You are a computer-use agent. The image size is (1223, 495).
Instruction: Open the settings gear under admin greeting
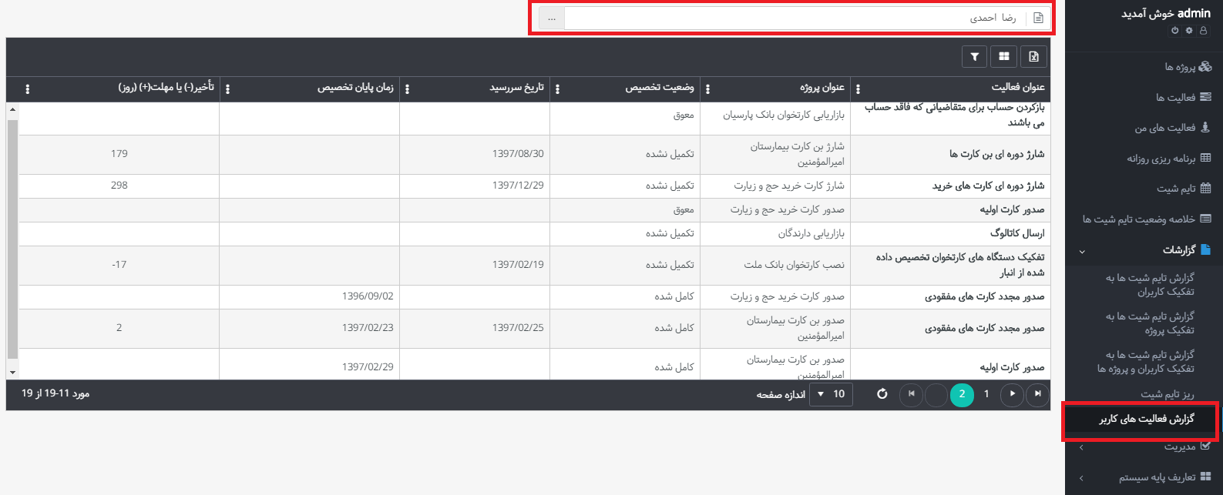[1189, 31]
